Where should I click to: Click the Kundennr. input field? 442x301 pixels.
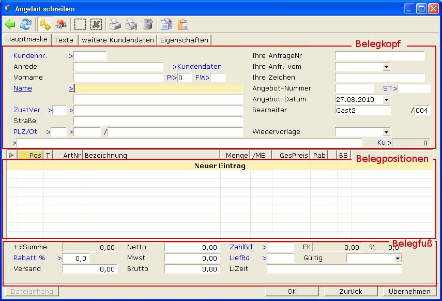click(90, 56)
